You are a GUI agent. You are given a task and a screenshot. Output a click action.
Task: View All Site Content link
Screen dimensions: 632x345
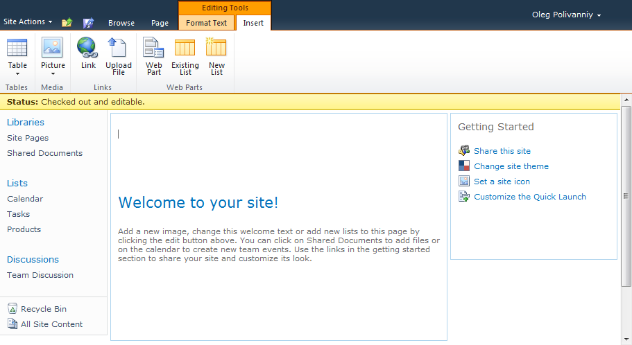coord(51,324)
